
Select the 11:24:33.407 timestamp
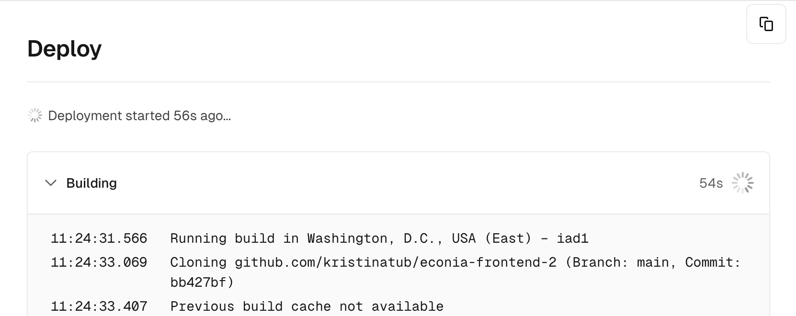[x=99, y=306]
